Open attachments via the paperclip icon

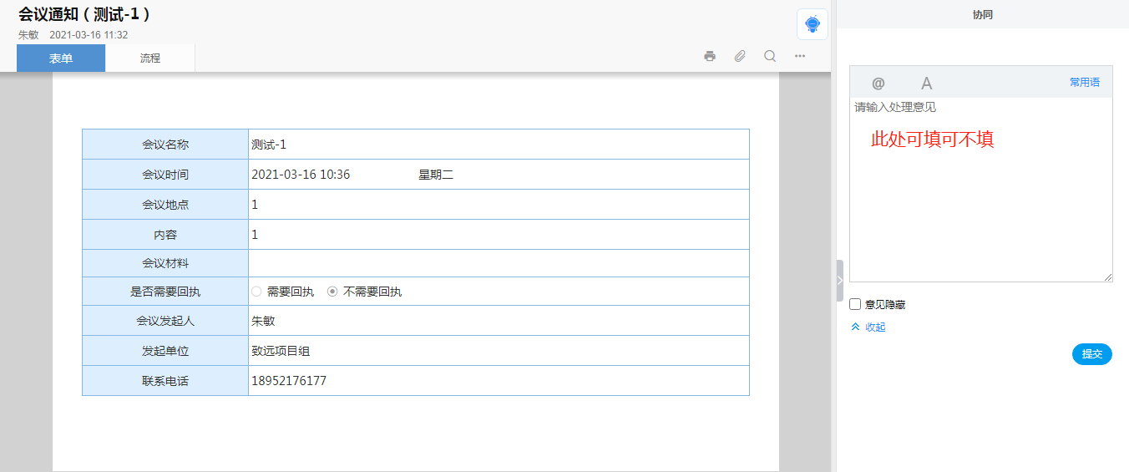pyautogui.click(x=740, y=56)
